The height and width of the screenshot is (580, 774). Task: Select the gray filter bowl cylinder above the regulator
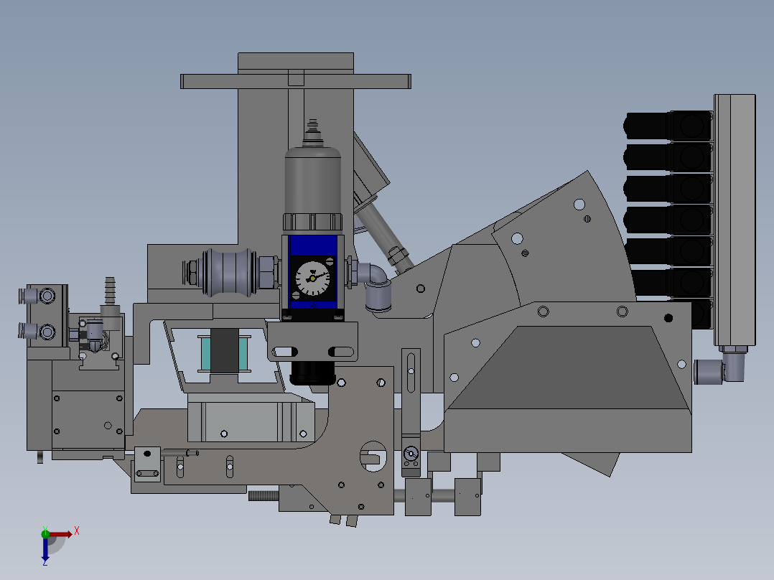[x=313, y=181]
